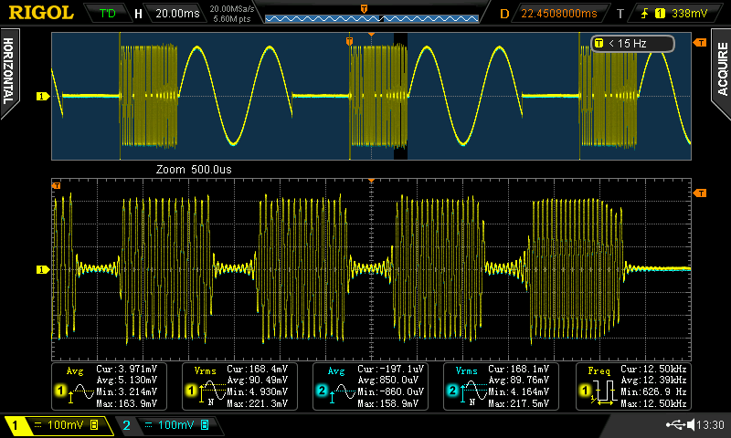
Task: Click the 20.00MSa/s sample rate readout
Action: tap(232, 9)
